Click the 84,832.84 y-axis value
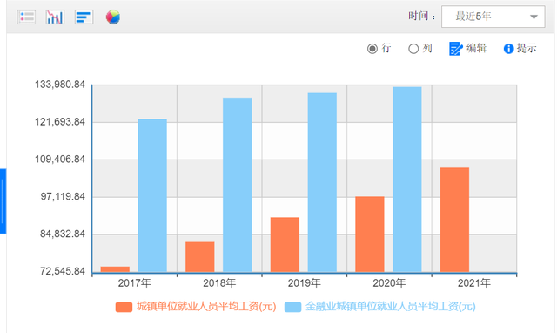The width and height of the screenshot is (557, 333). tap(63, 234)
